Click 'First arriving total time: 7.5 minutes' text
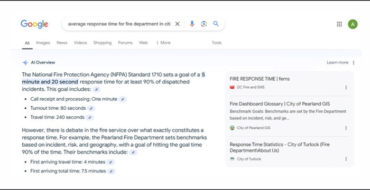Image resolution: width=370 pixels, height=190 pixels. tap(68, 171)
